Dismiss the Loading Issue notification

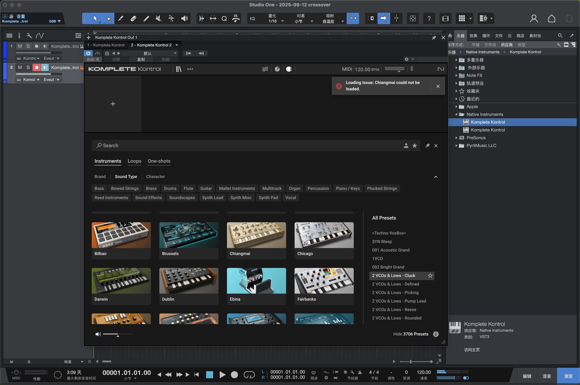pyautogui.click(x=438, y=86)
